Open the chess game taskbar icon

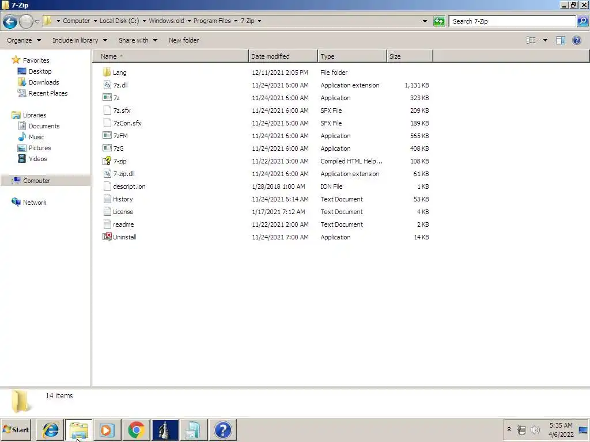pos(165,429)
